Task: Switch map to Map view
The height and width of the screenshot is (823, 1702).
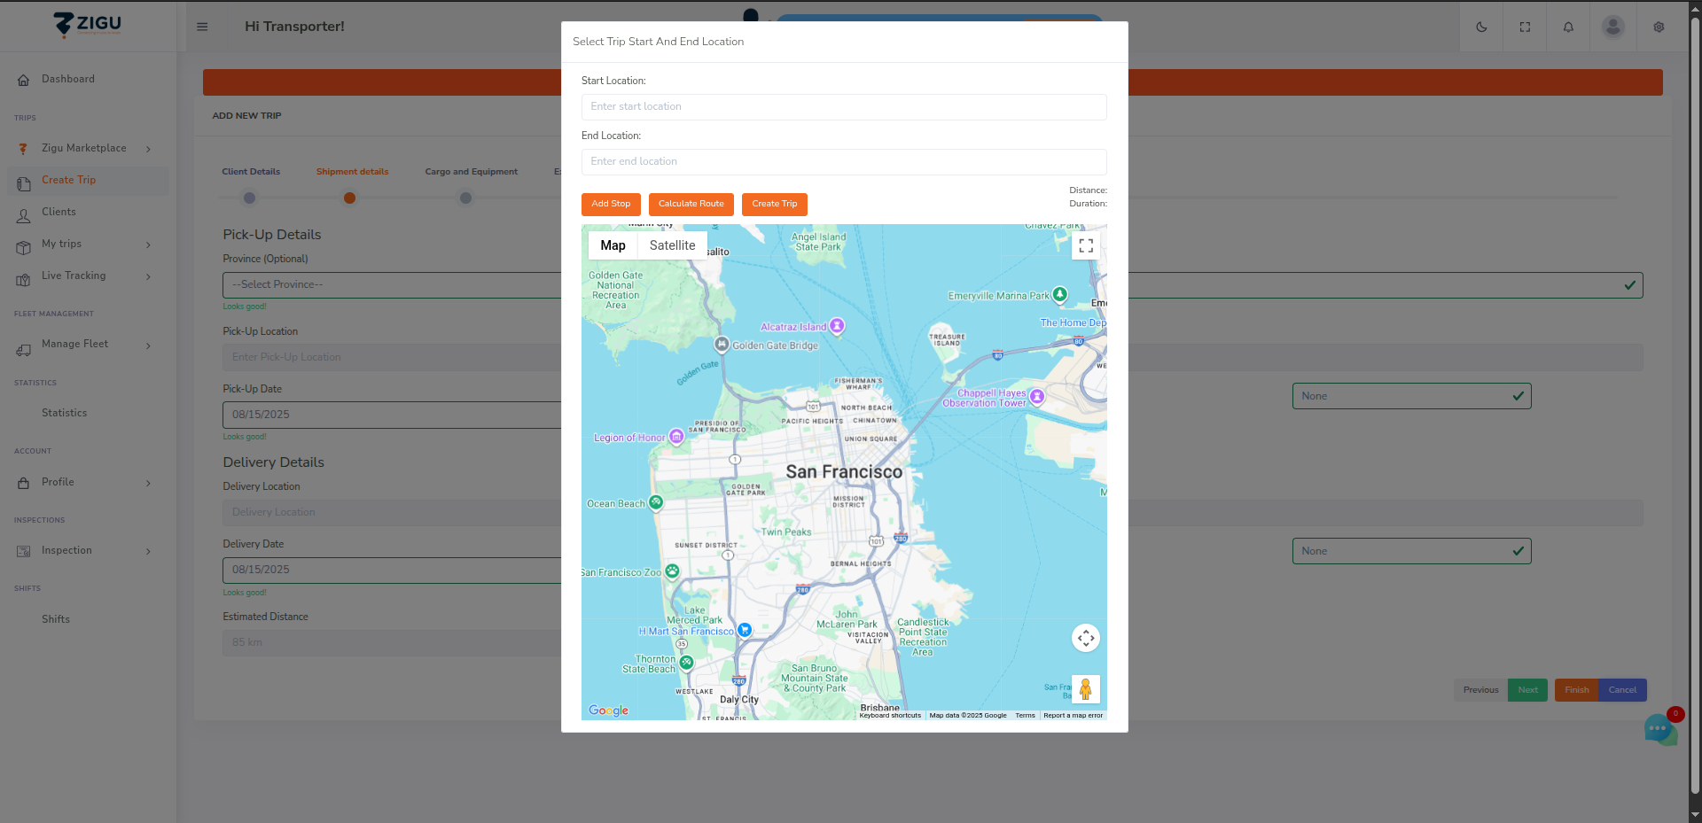Action: [613, 245]
